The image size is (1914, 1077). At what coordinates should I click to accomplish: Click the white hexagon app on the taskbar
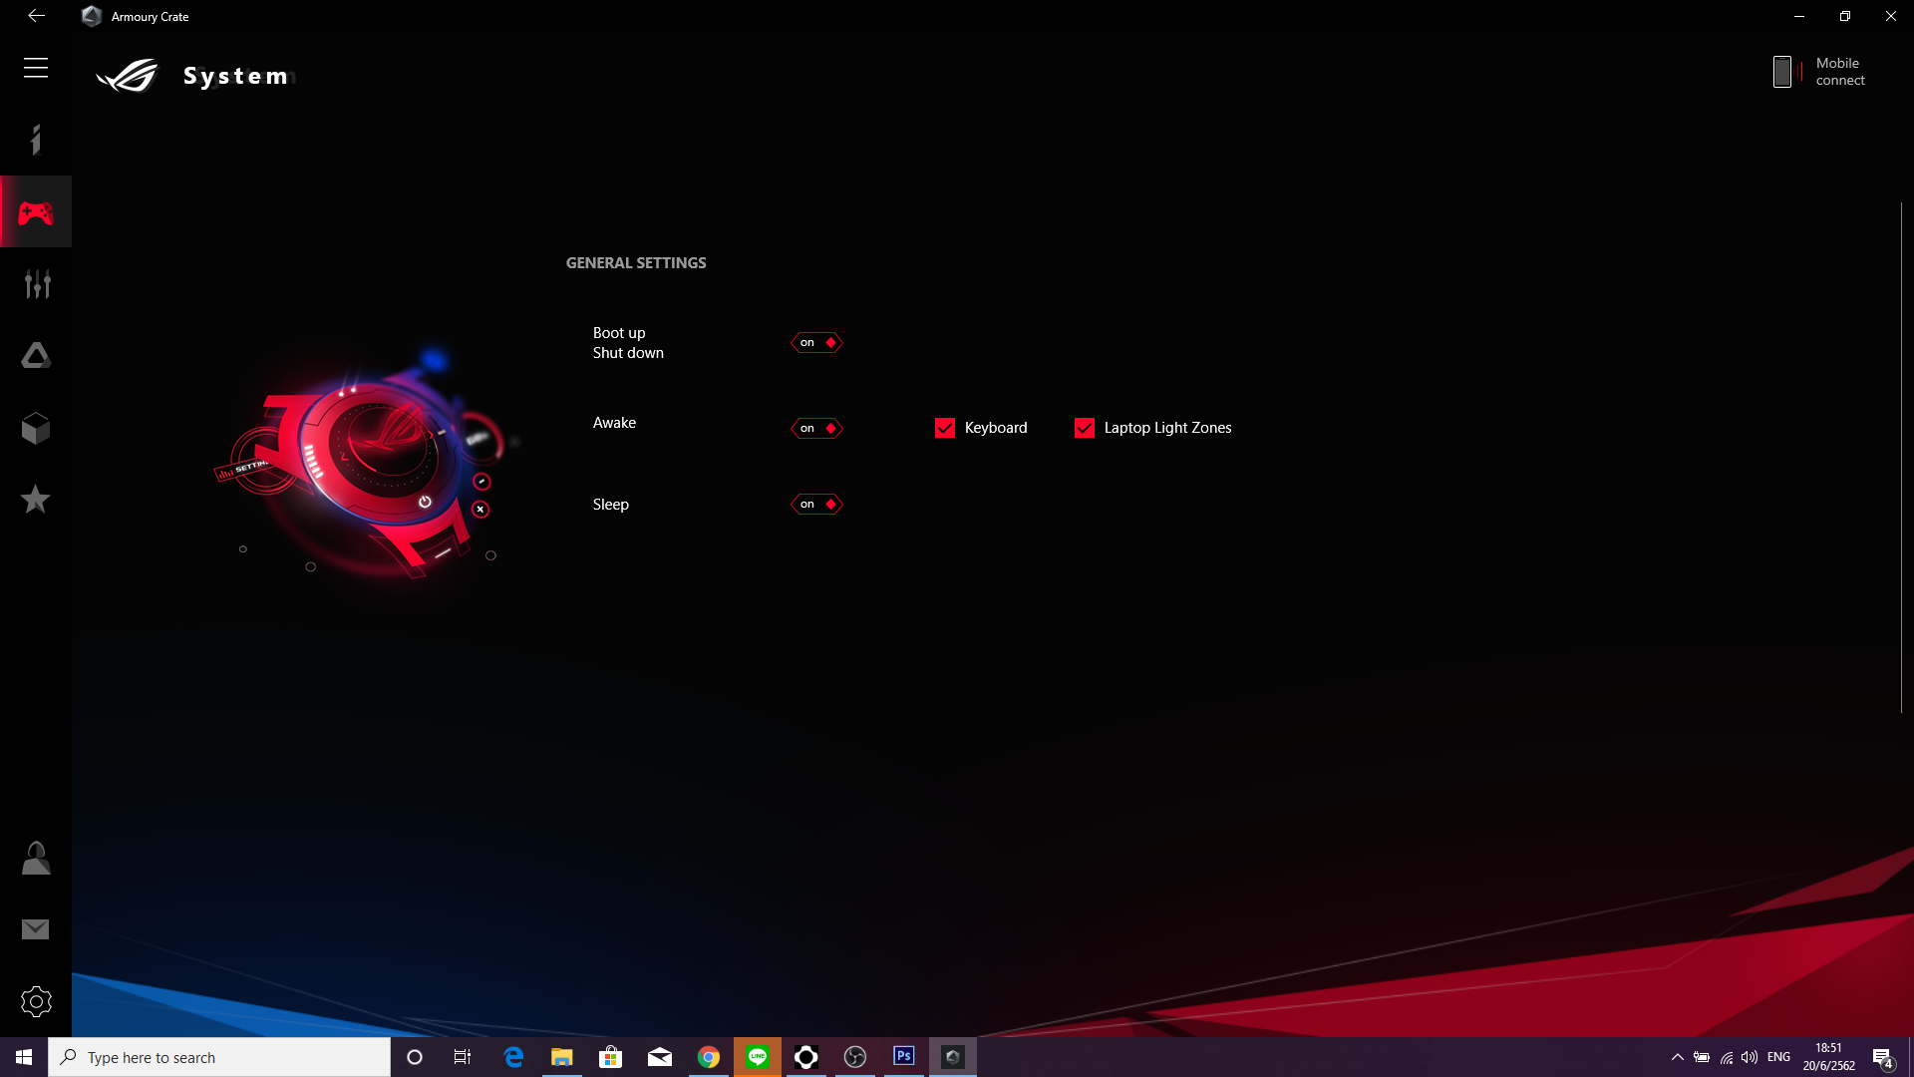point(806,1057)
